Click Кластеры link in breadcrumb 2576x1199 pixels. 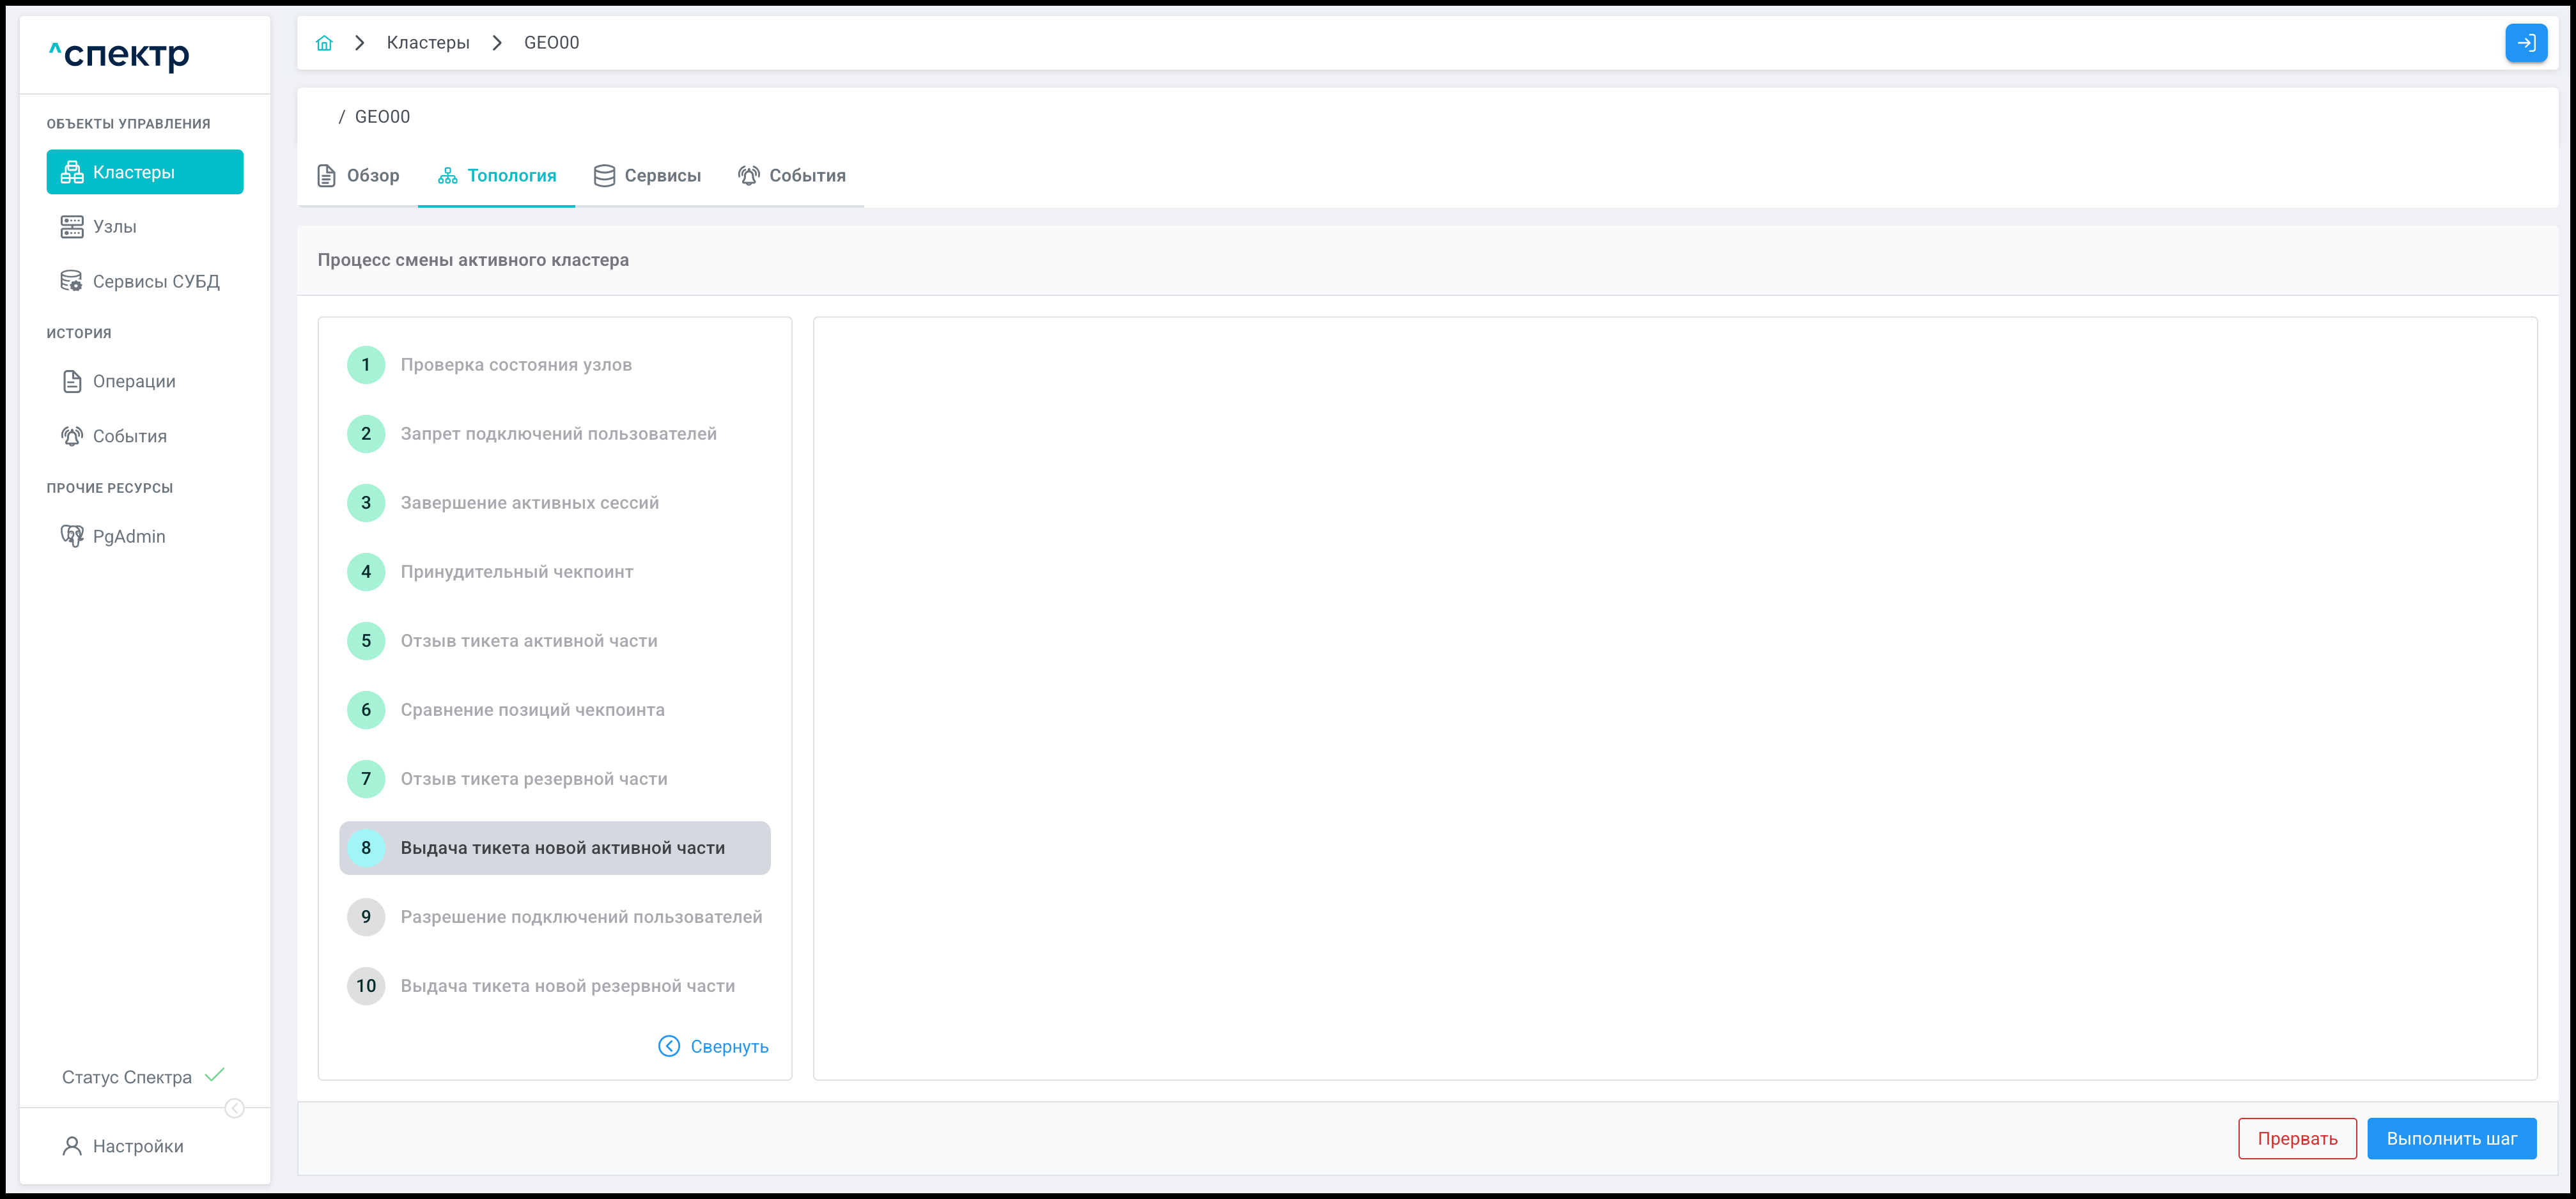tap(428, 43)
